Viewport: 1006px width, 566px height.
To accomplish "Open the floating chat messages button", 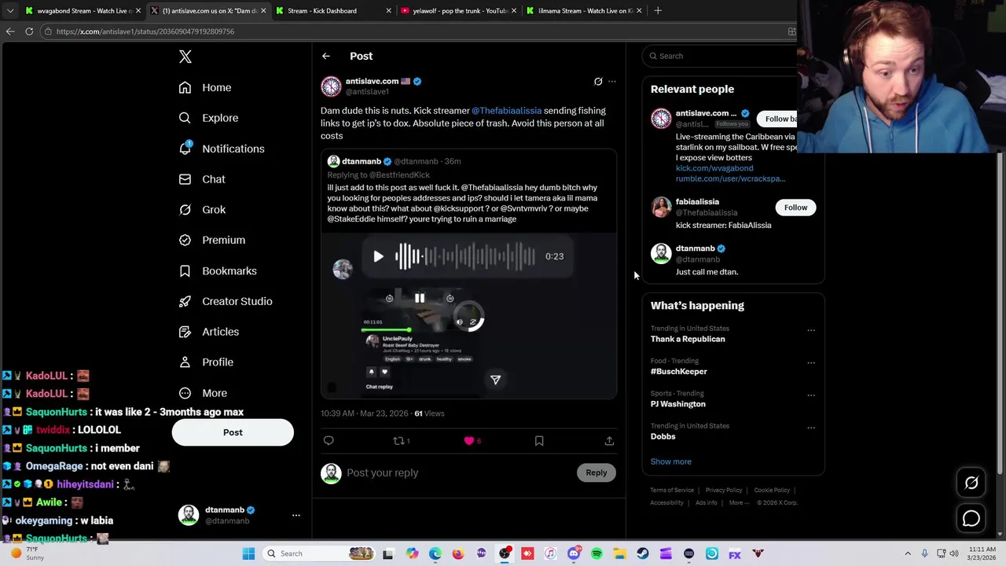I will click(x=971, y=518).
